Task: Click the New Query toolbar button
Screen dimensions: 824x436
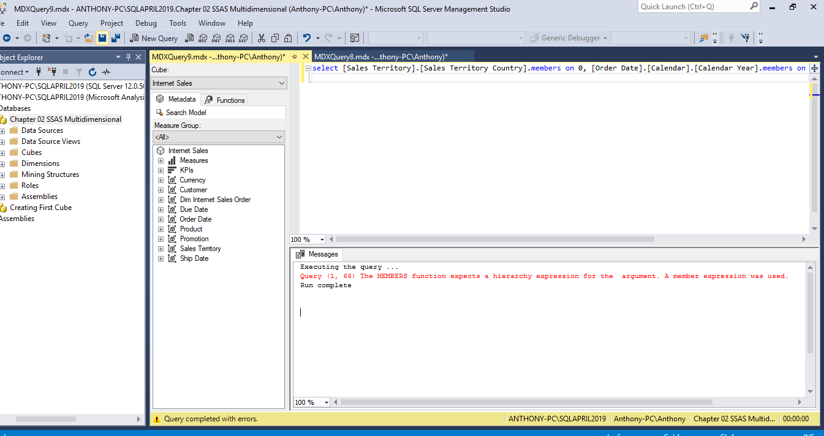Action: pos(154,38)
